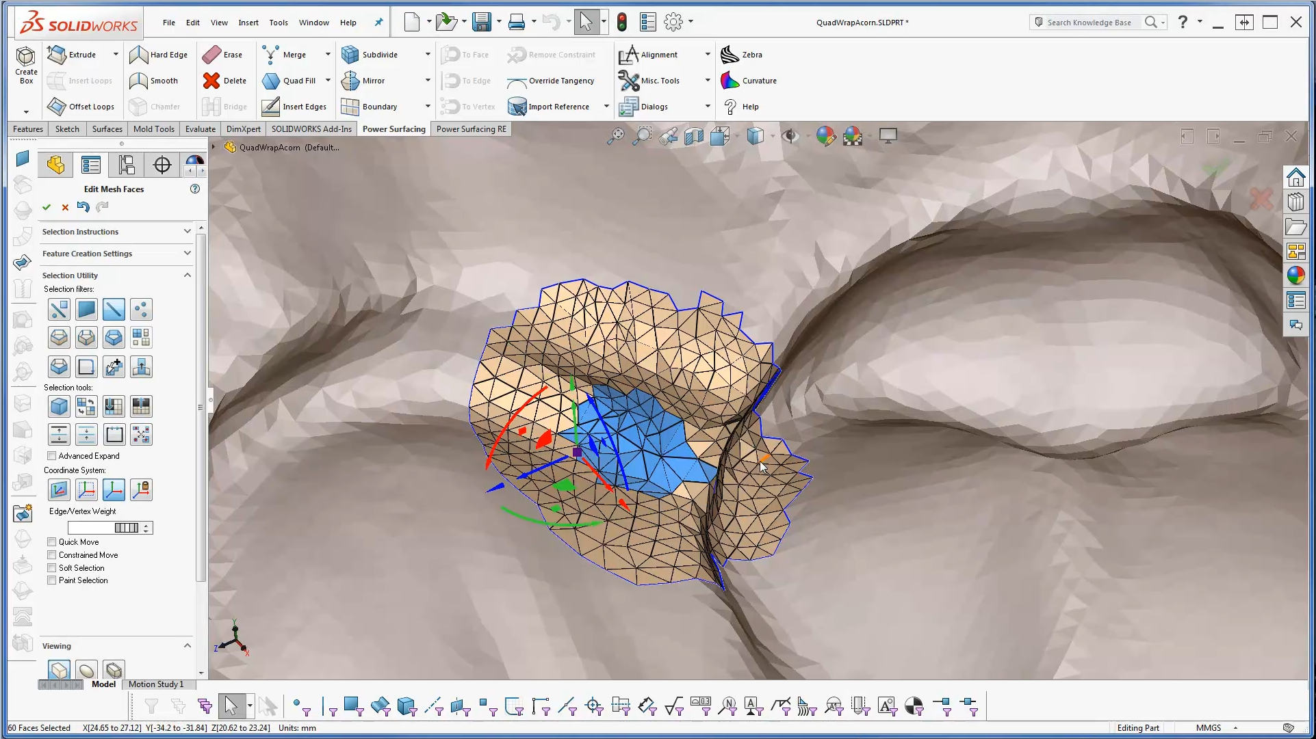Toggle the vertex selection filter

141,310
